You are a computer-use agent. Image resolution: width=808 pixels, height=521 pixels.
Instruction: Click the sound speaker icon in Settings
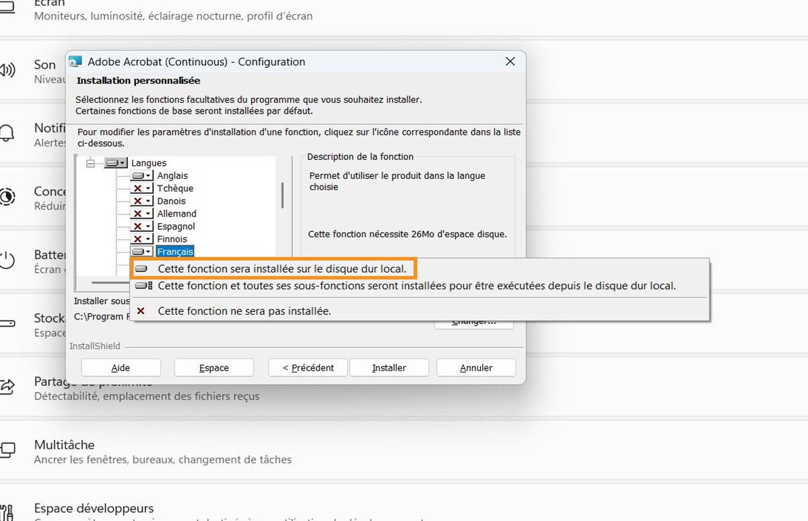click(7, 70)
